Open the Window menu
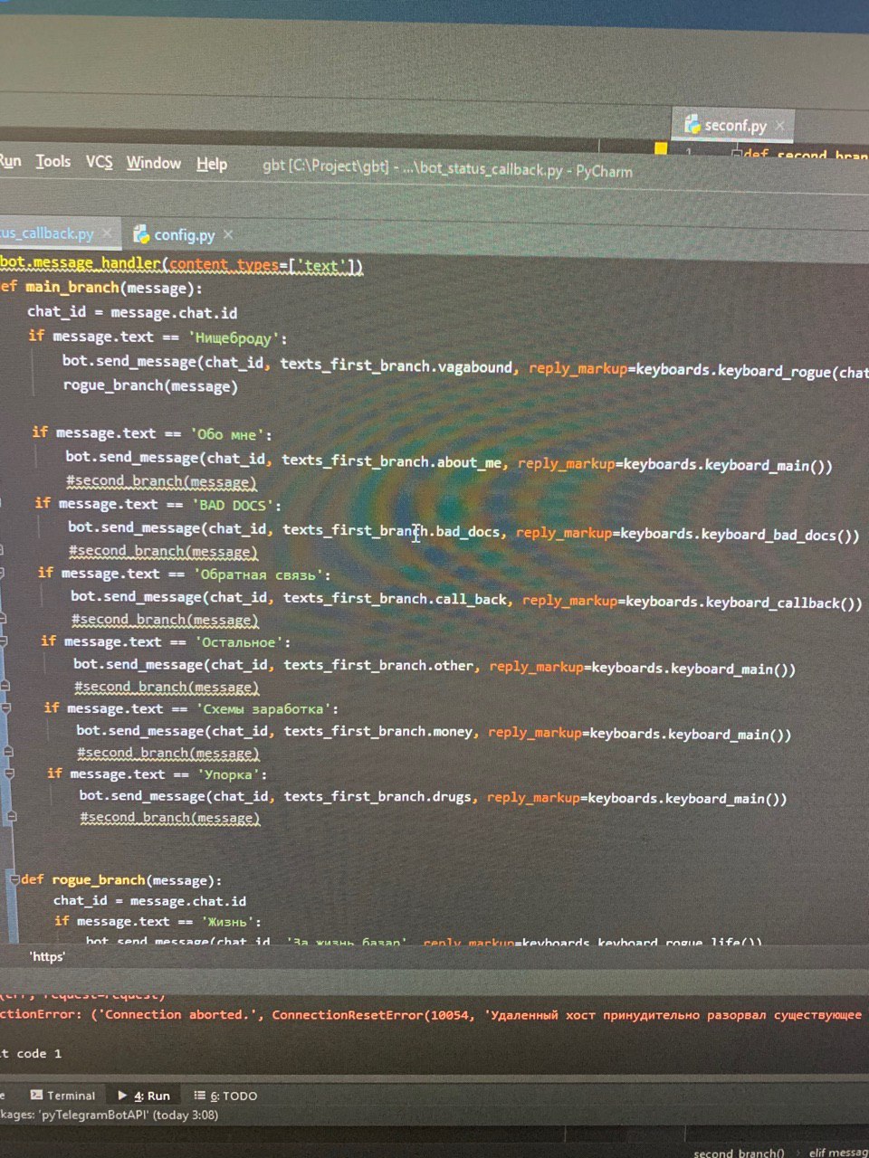Image resolution: width=869 pixels, height=1158 pixels. click(x=154, y=163)
